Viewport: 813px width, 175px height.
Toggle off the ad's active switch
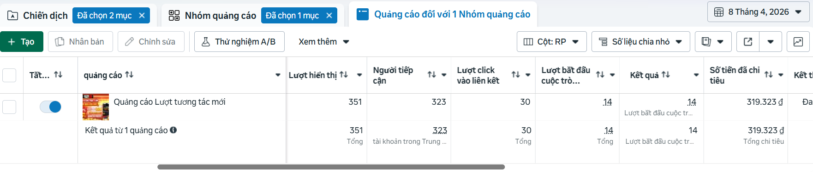pyautogui.click(x=50, y=107)
